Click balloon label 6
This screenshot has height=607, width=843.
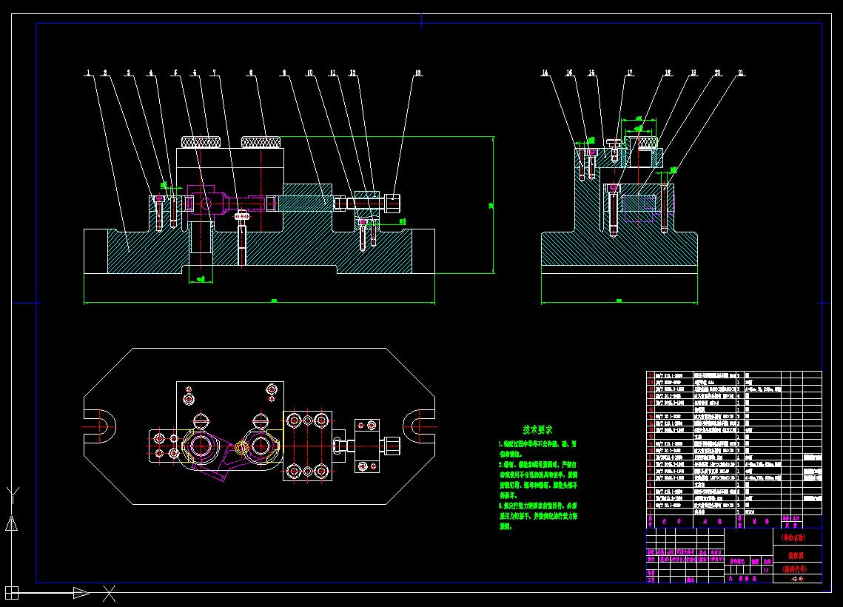195,73
